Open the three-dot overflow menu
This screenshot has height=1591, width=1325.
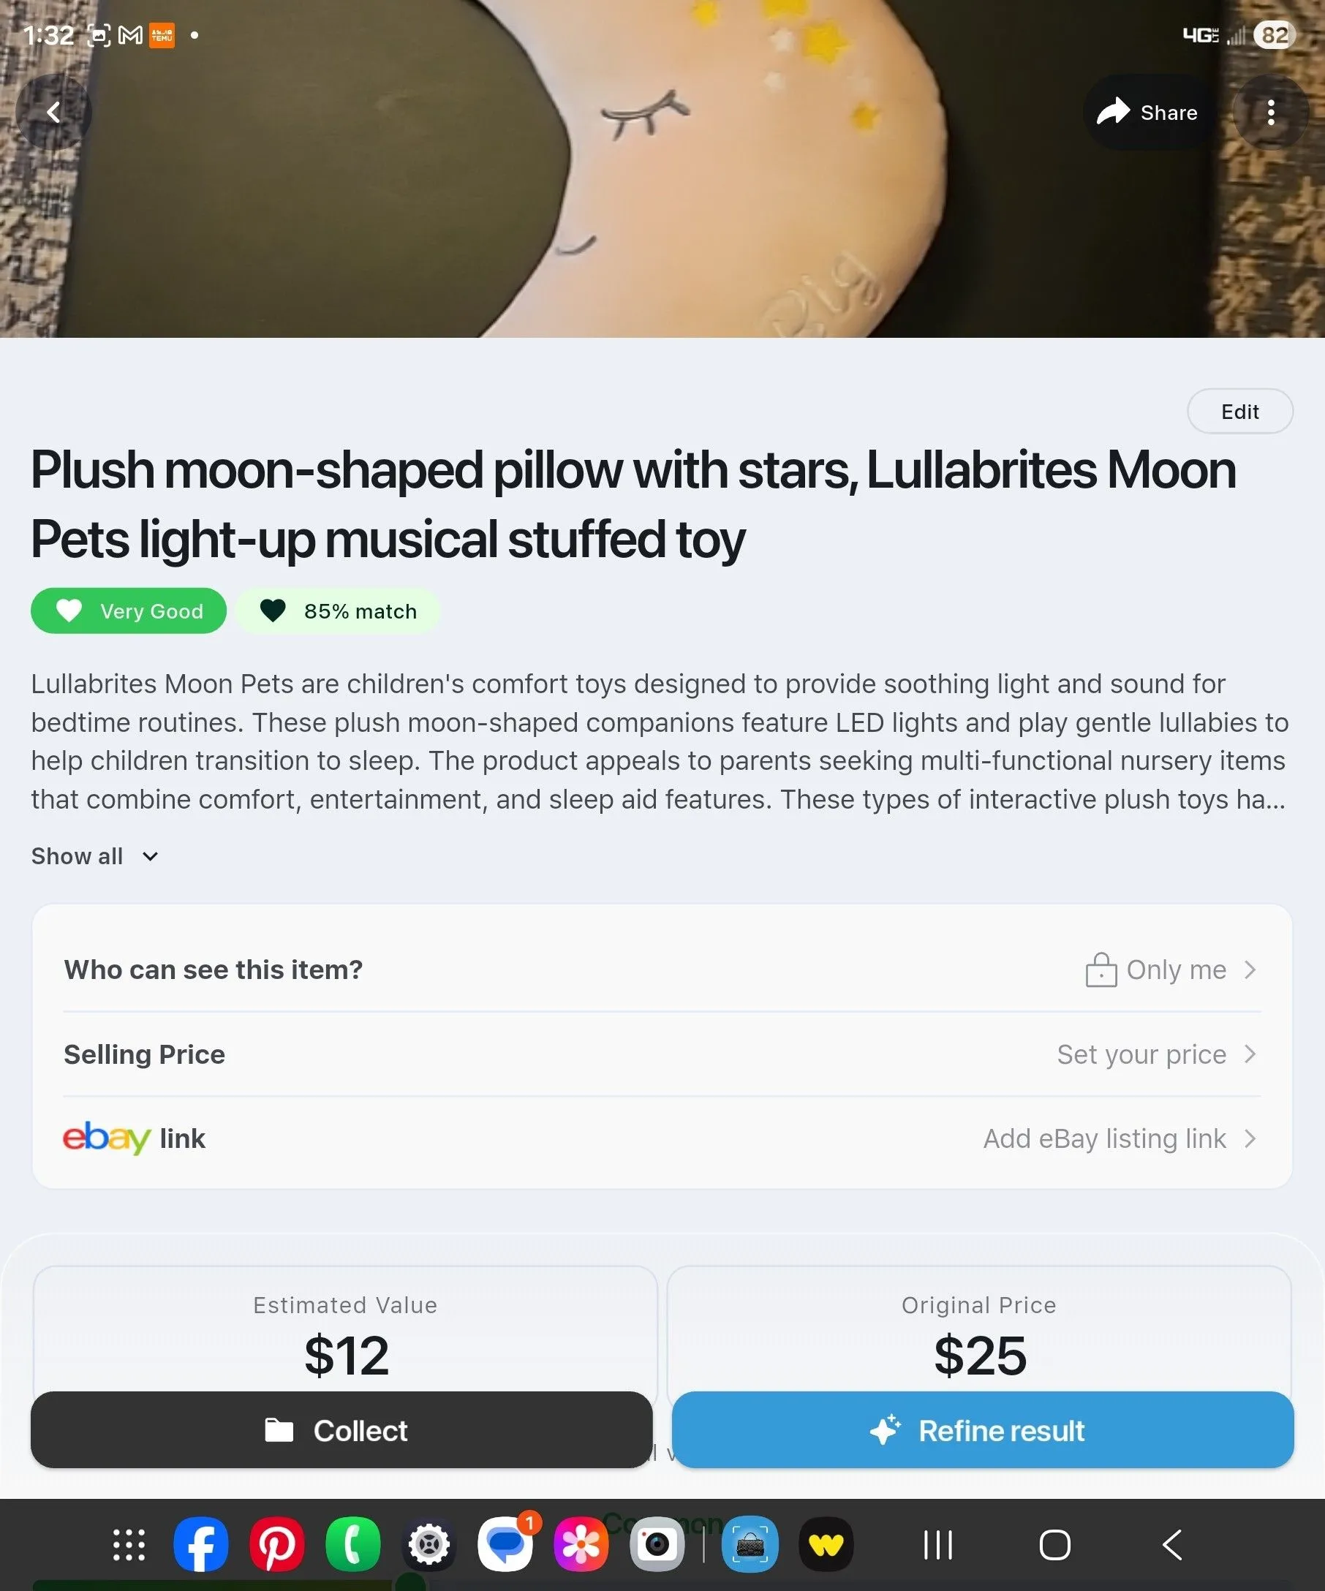(x=1270, y=112)
